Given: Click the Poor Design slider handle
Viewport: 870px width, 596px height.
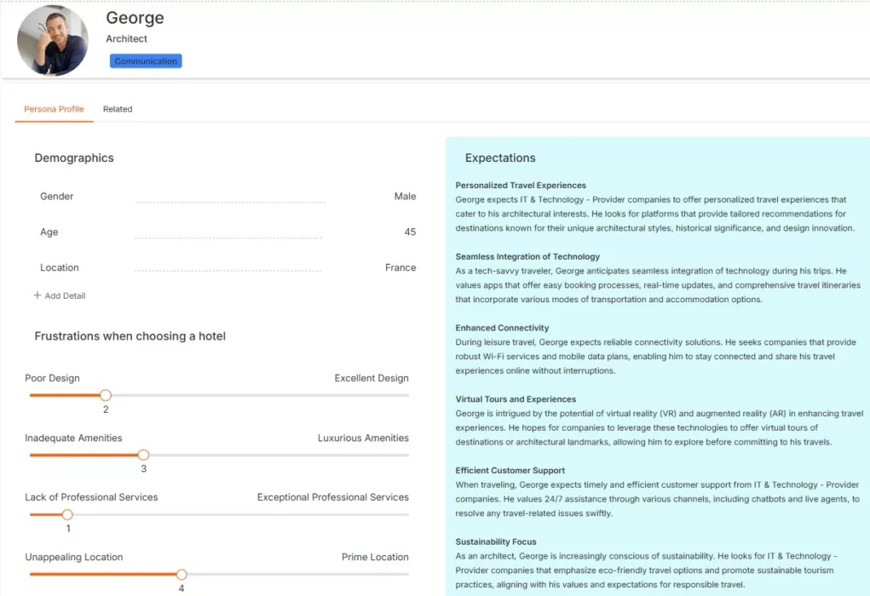Looking at the screenshot, I should (x=106, y=395).
